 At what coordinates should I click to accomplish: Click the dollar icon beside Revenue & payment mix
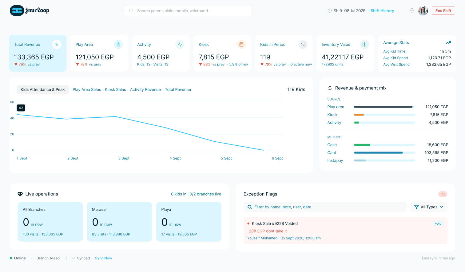[330, 88]
